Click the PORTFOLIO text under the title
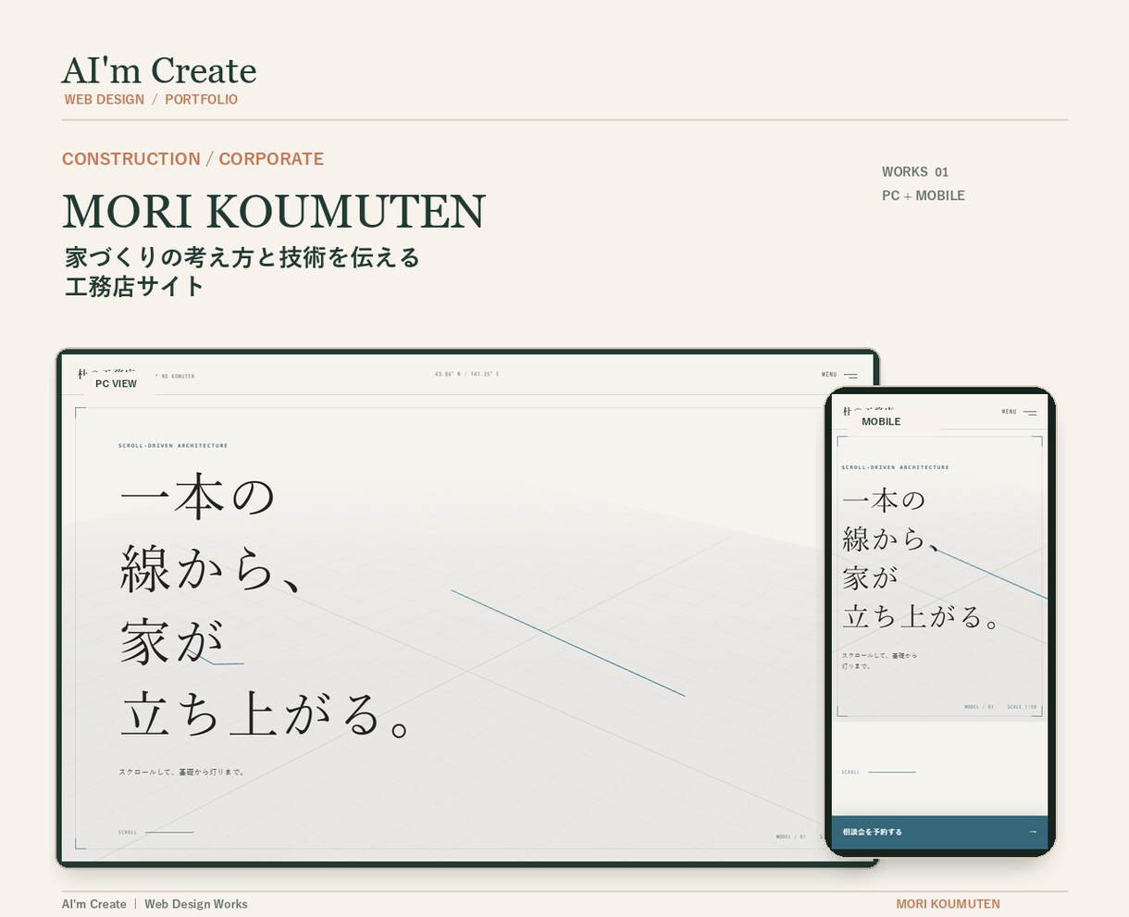 click(x=201, y=99)
